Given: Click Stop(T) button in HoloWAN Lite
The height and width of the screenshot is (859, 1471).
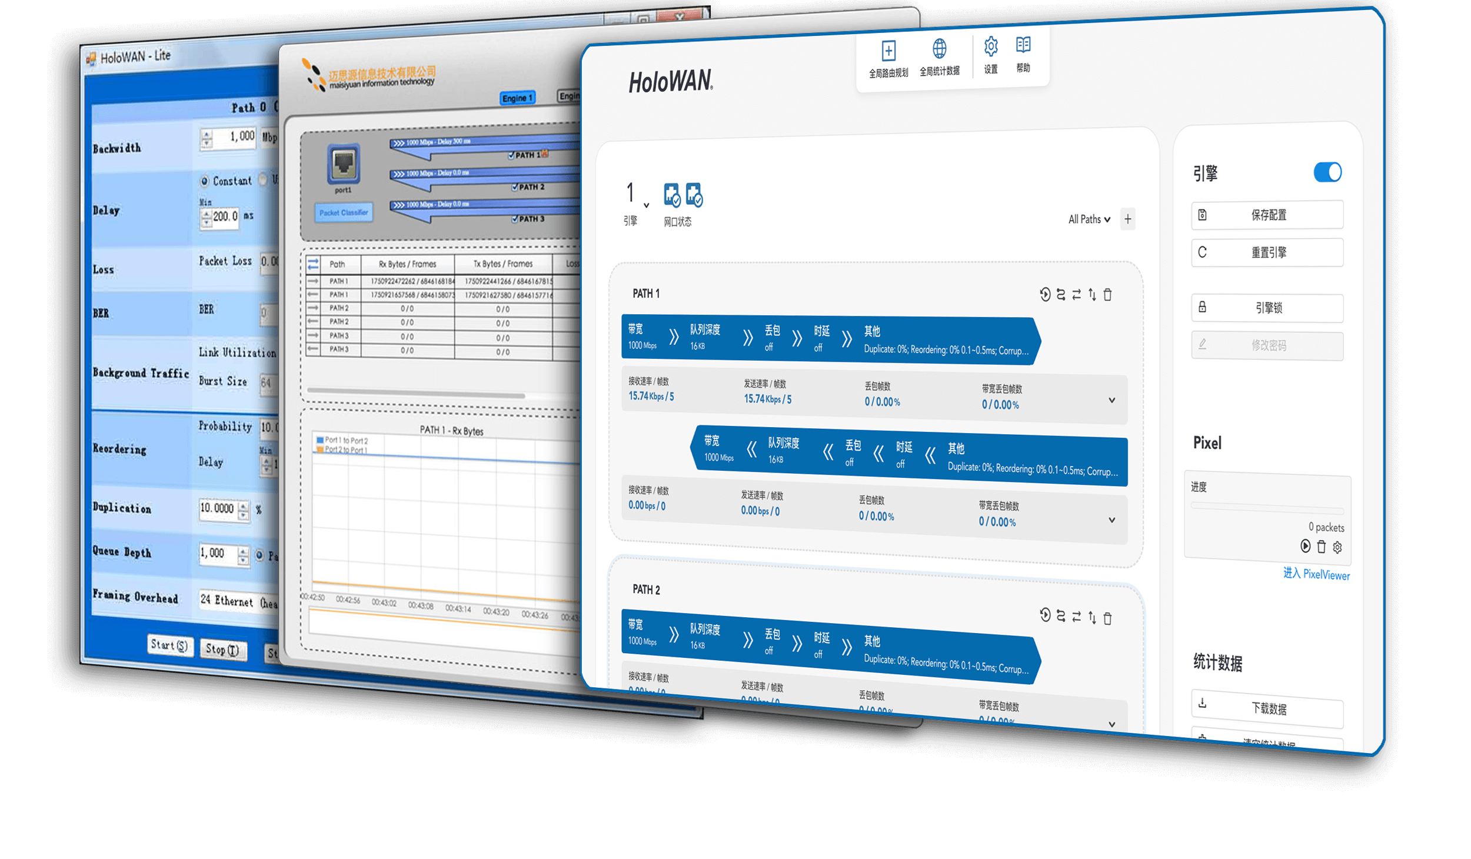Looking at the screenshot, I should click(x=222, y=650).
